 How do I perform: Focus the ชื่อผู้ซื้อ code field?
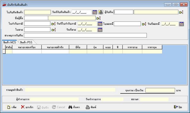click(x=36, y=18)
